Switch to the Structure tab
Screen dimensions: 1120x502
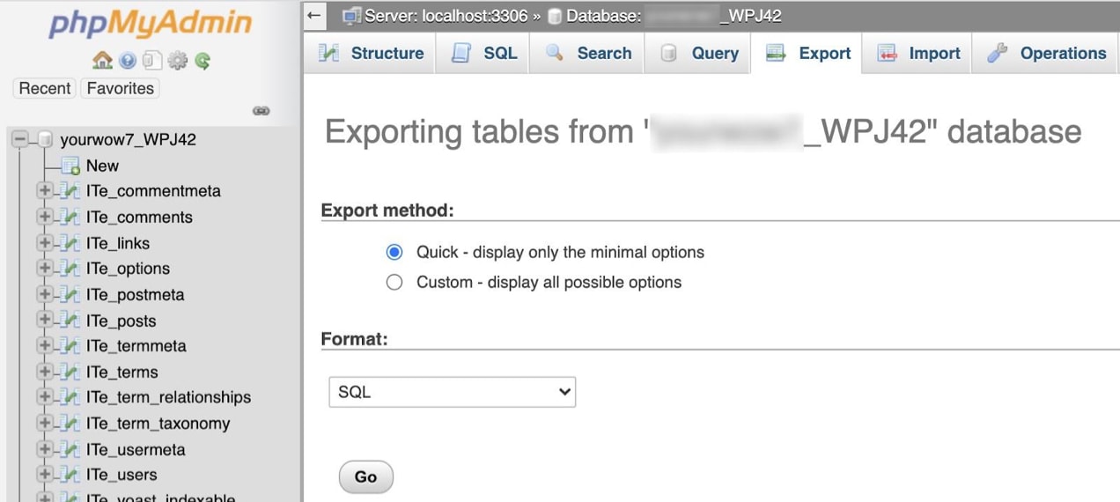tap(371, 53)
